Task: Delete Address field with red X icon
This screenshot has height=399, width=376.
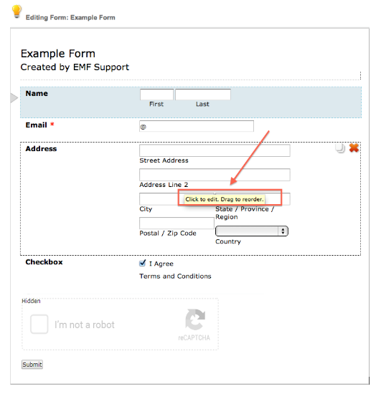Action: [354, 148]
